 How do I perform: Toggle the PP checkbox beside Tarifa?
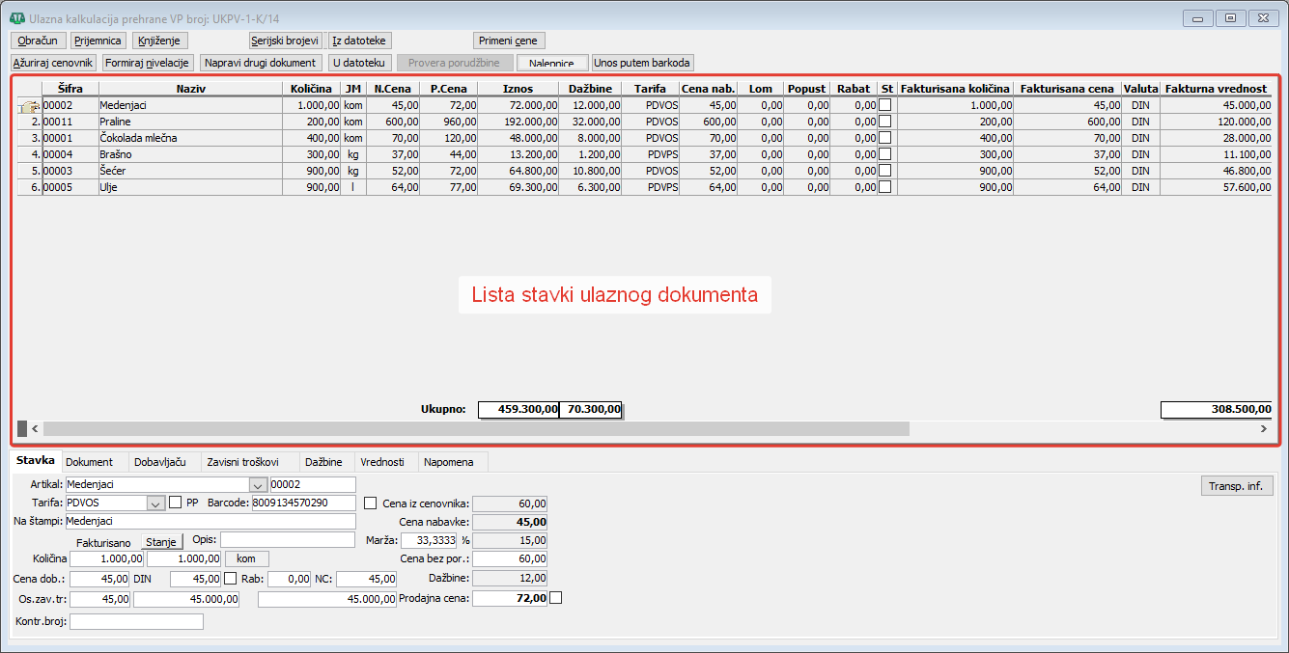(175, 503)
